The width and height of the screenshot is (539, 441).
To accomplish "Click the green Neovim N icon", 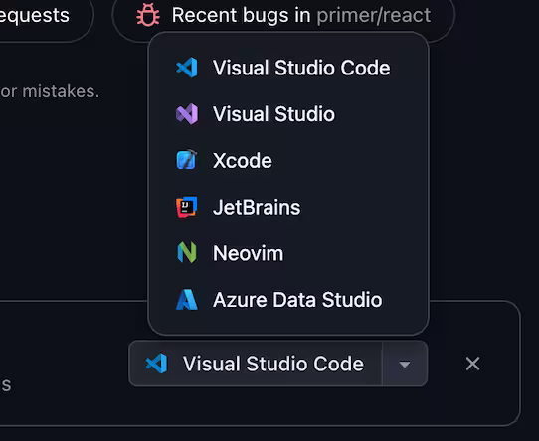I will [x=187, y=253].
